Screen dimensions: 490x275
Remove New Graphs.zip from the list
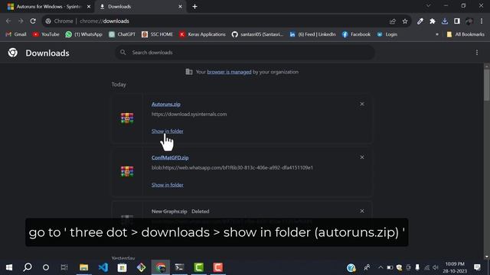click(x=362, y=211)
